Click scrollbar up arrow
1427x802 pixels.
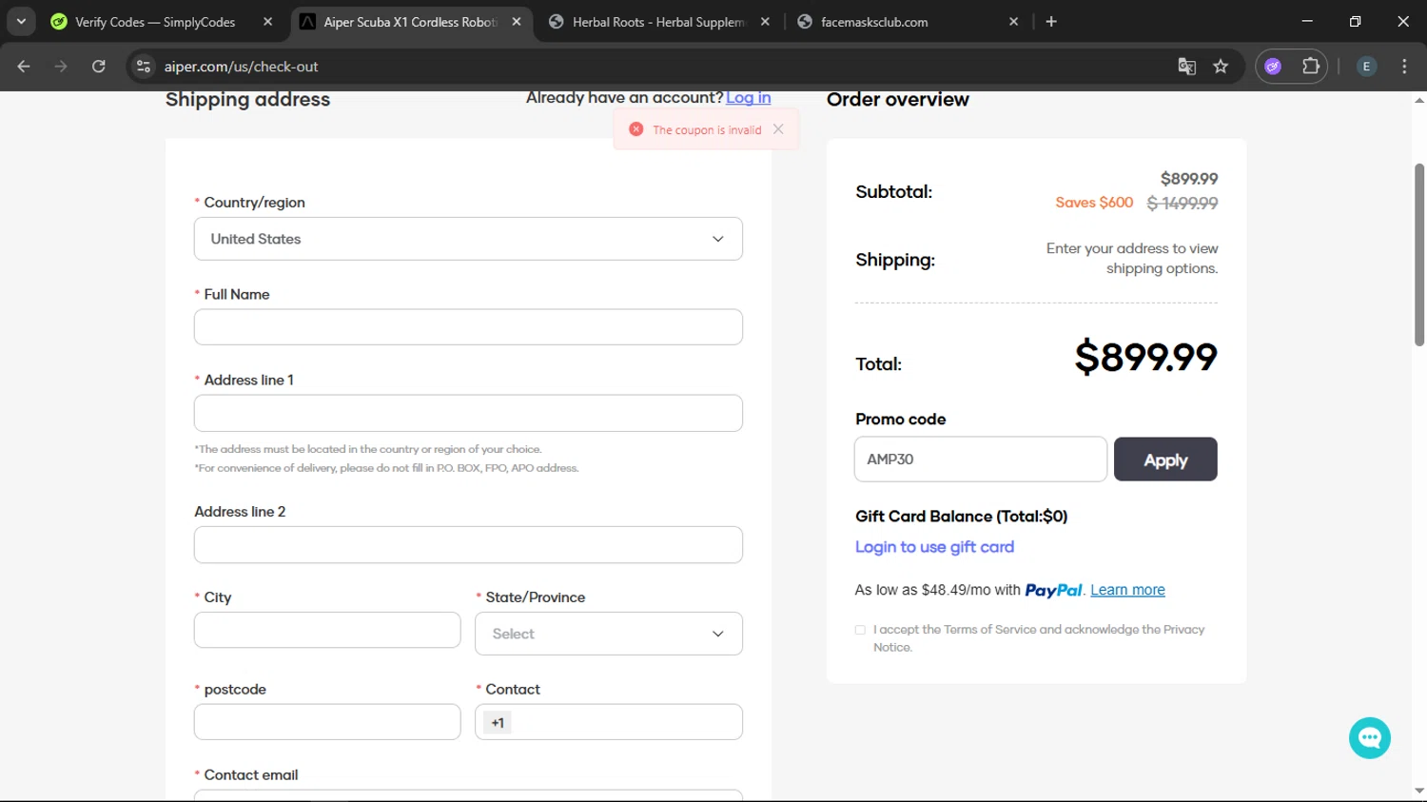(x=1419, y=100)
